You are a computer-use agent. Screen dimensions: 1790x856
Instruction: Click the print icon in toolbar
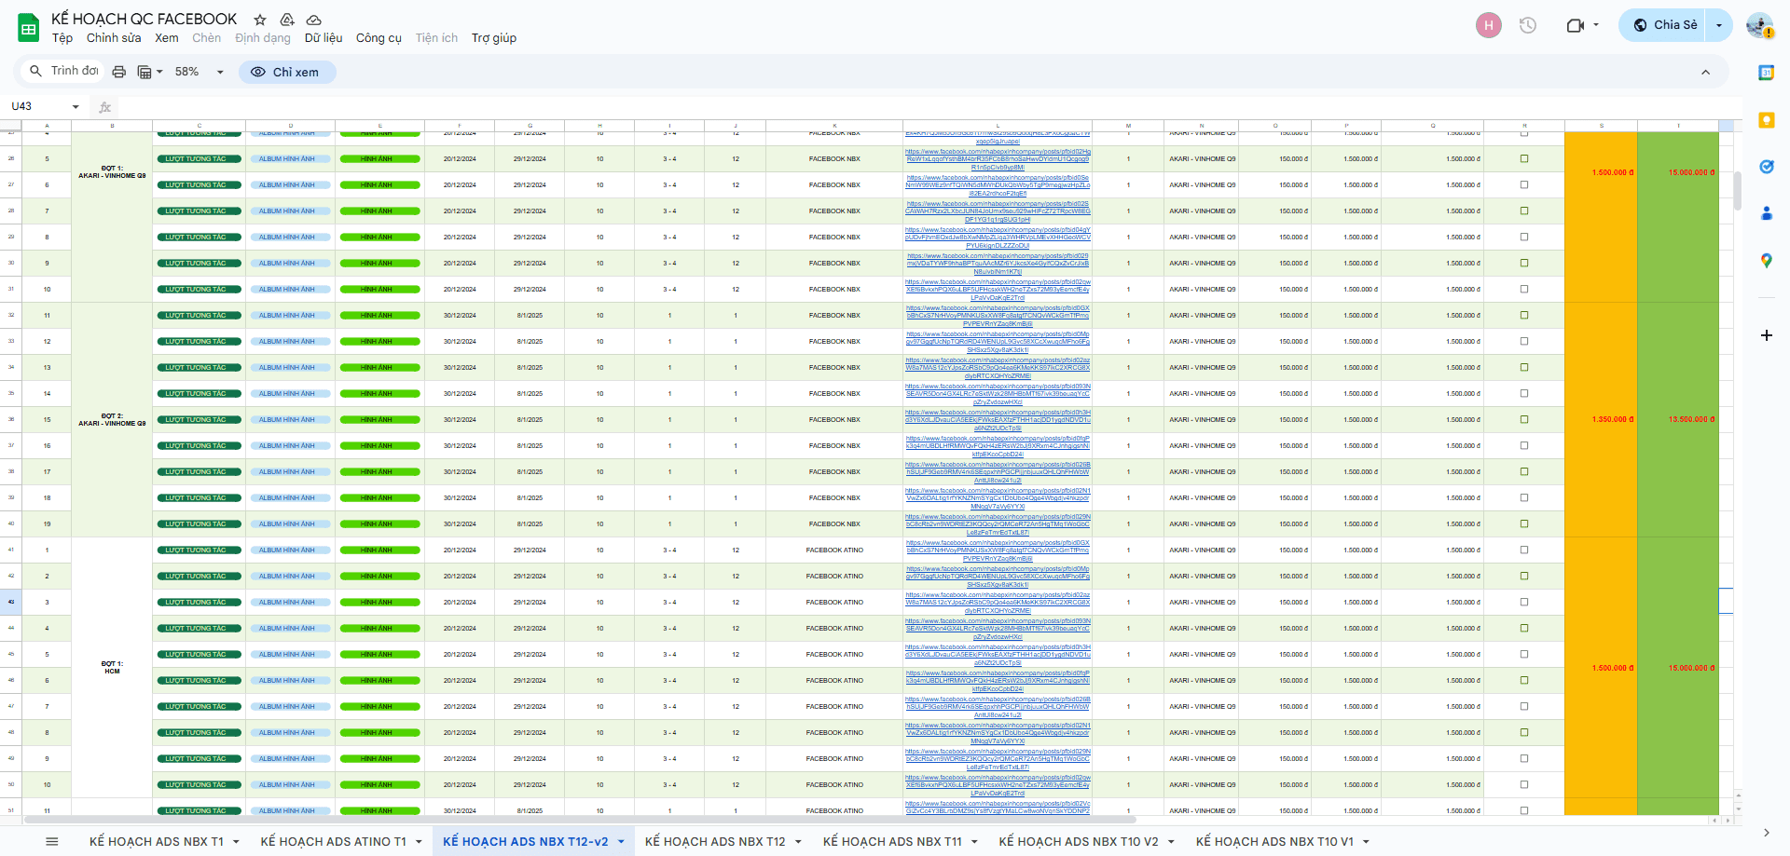[118, 72]
